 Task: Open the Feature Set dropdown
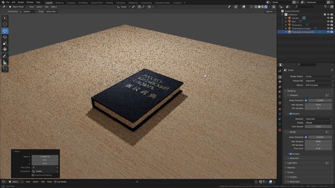(x=319, y=81)
